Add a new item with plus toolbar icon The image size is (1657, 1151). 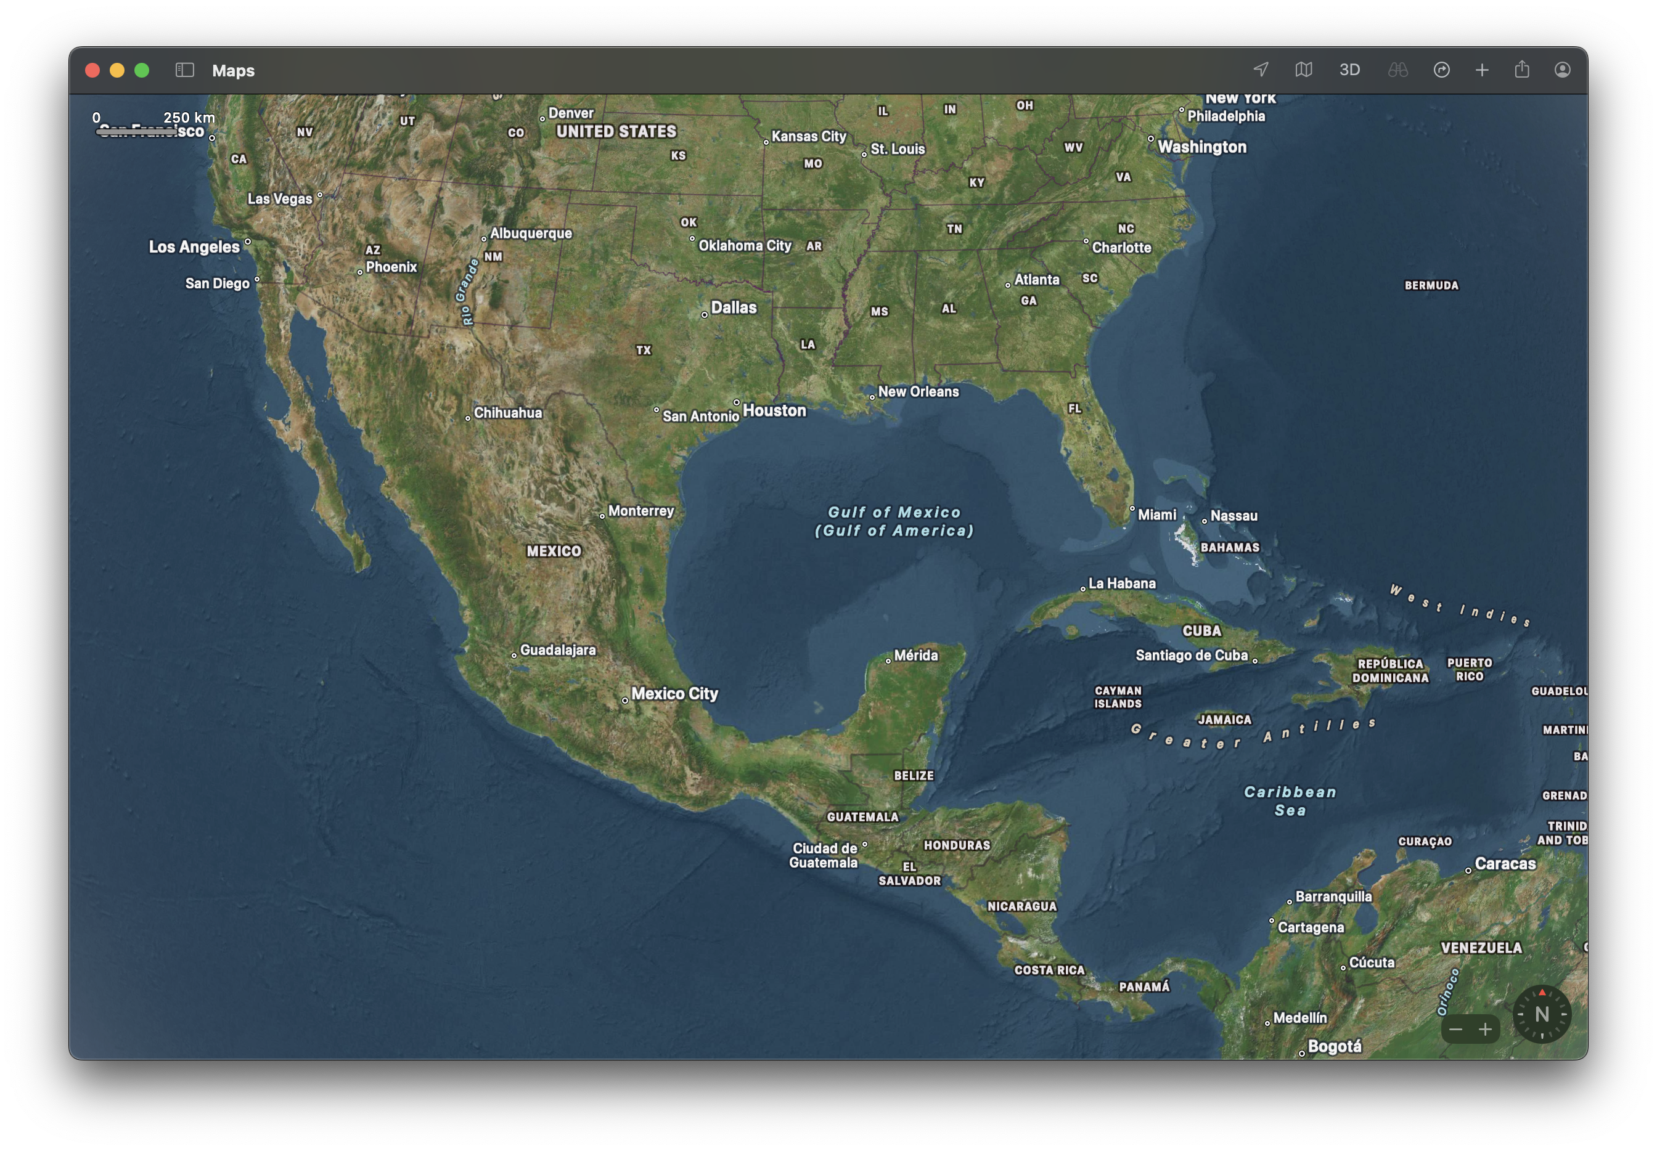click(1482, 70)
